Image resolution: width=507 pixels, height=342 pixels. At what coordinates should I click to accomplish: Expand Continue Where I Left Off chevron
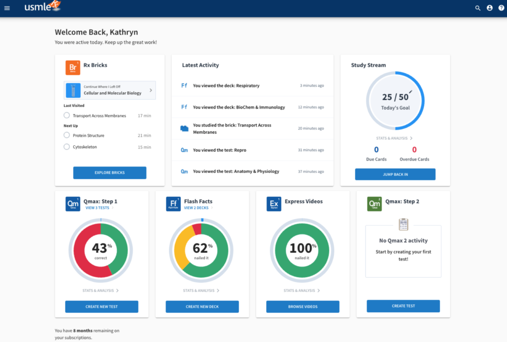[151, 90]
